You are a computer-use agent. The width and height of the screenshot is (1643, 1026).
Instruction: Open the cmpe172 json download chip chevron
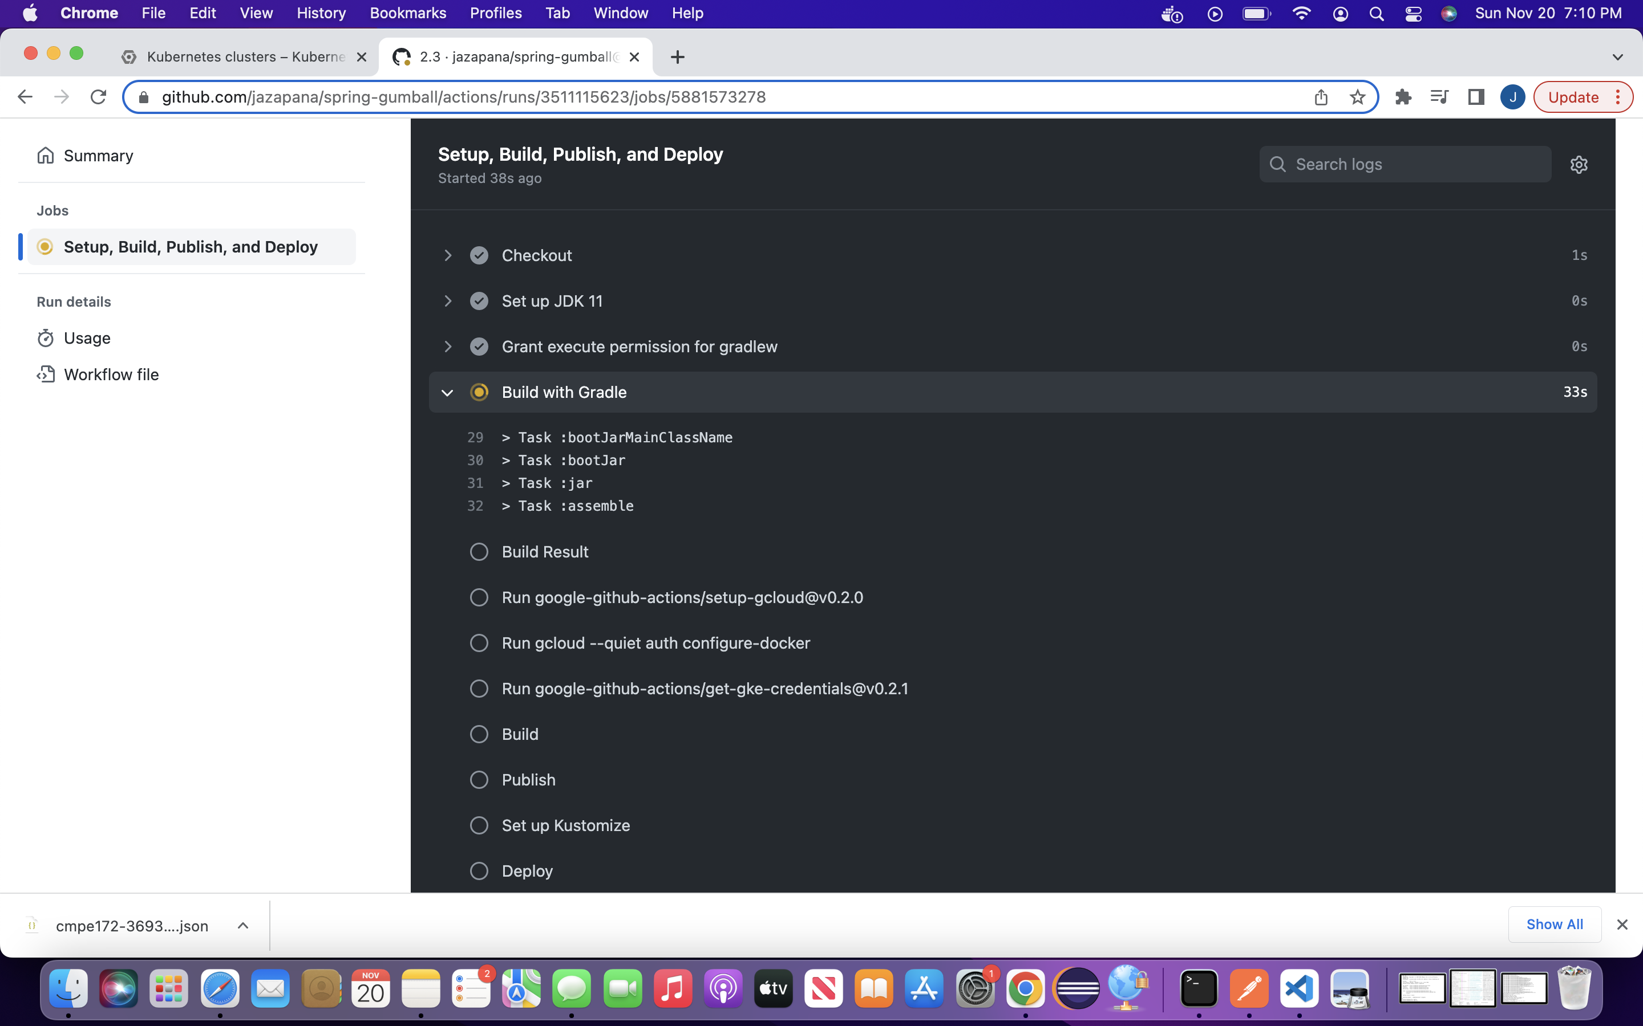243,925
